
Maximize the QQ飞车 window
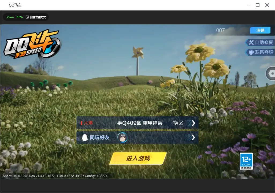(x=258, y=5)
